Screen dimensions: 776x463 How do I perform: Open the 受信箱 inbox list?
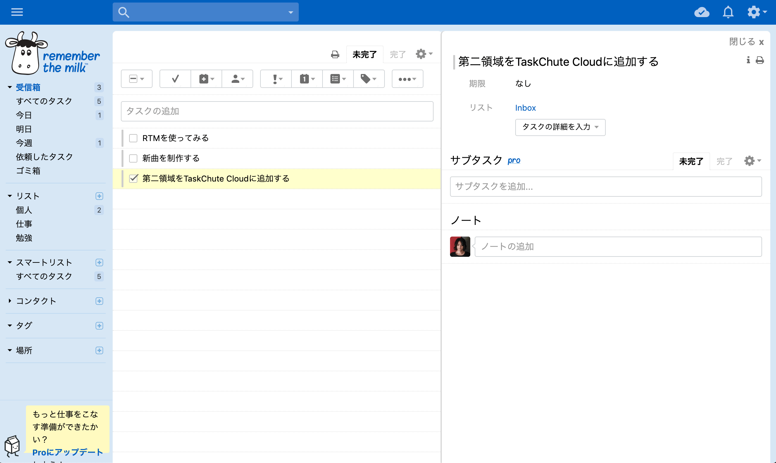tap(28, 87)
